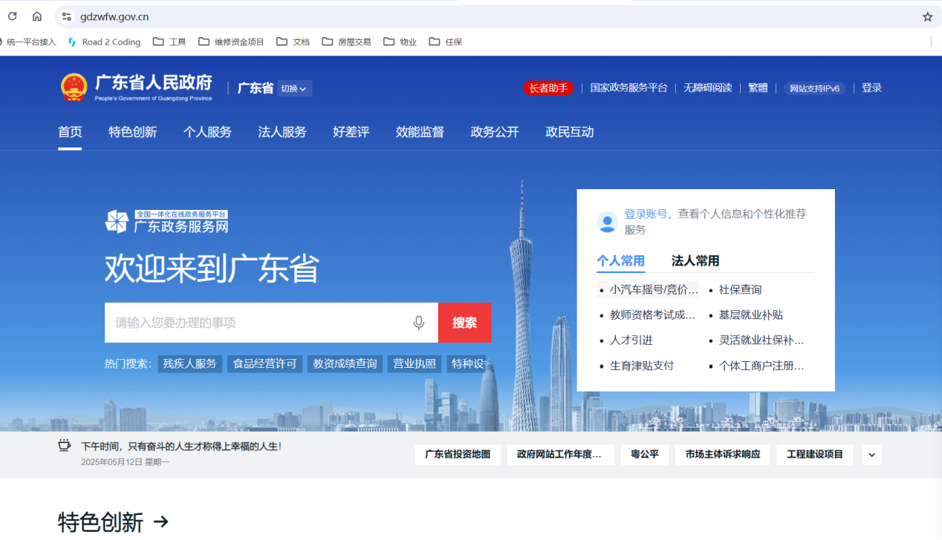The height and width of the screenshot is (540, 942).
Task: Click the red 长者助手 button
Action: point(548,88)
